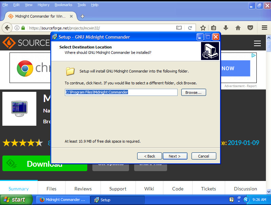Screen dimensions: 271x205
Task: Open the Downloads arrow icon
Action: click(226, 28)
